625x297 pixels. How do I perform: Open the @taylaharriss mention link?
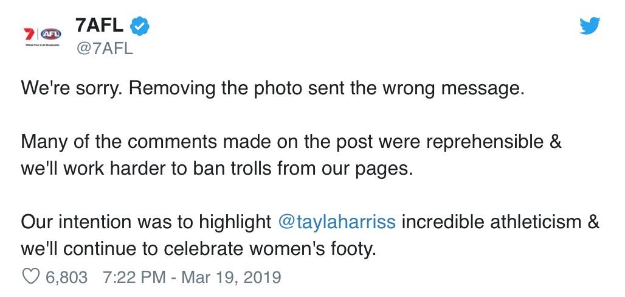[336, 222]
